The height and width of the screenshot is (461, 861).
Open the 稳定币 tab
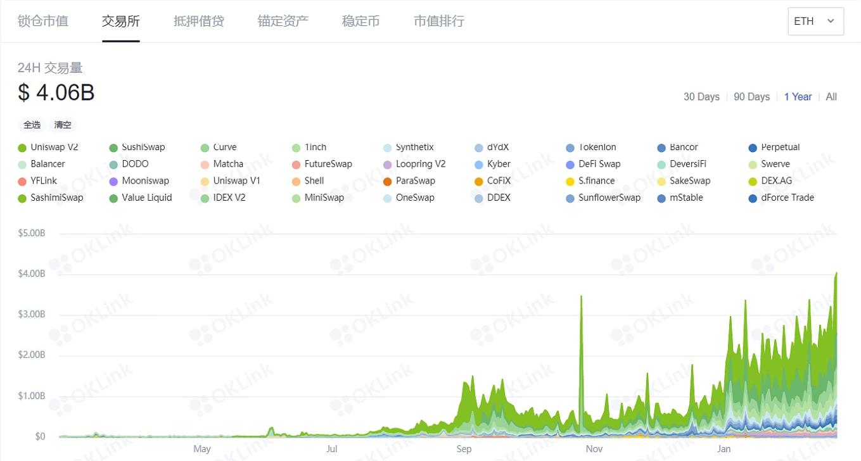[x=360, y=21]
